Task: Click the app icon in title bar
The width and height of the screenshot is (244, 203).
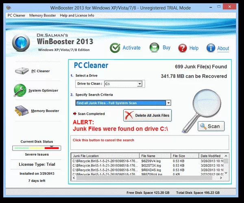Action: (x=9, y=7)
